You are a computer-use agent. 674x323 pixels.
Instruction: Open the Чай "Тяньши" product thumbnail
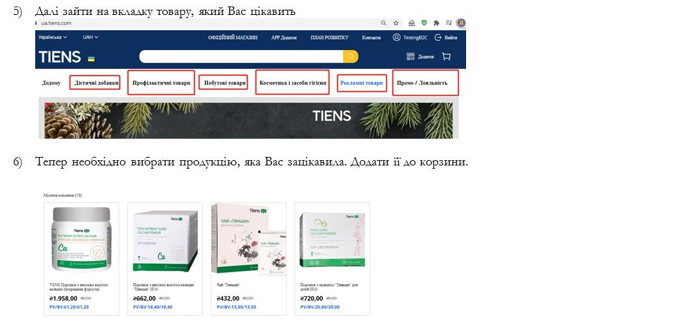click(x=249, y=240)
